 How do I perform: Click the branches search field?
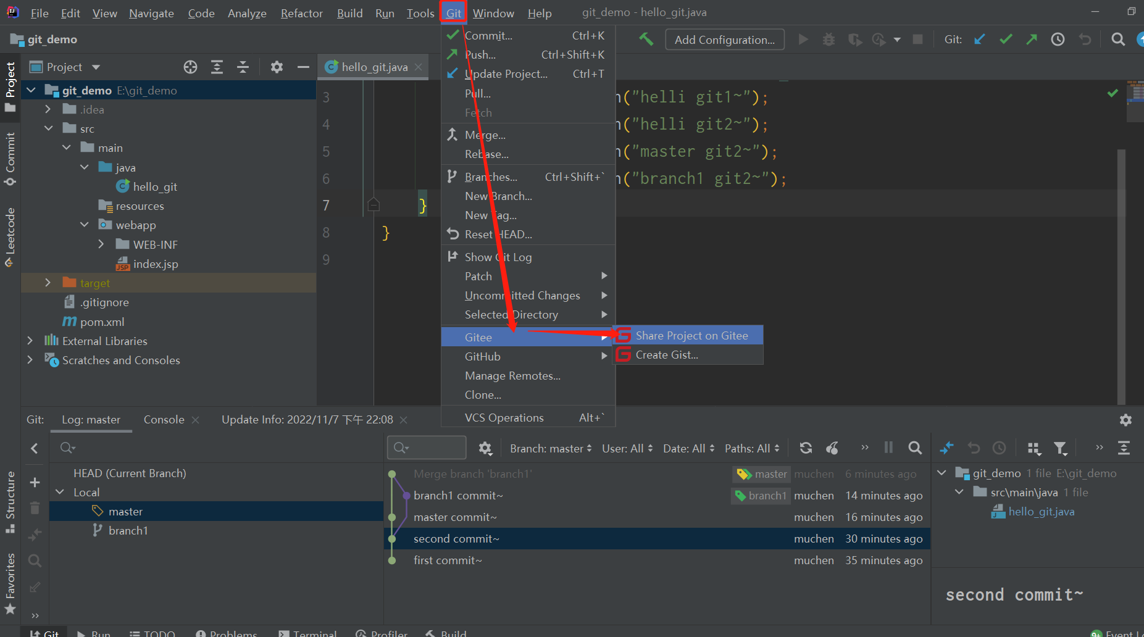pyautogui.click(x=216, y=448)
